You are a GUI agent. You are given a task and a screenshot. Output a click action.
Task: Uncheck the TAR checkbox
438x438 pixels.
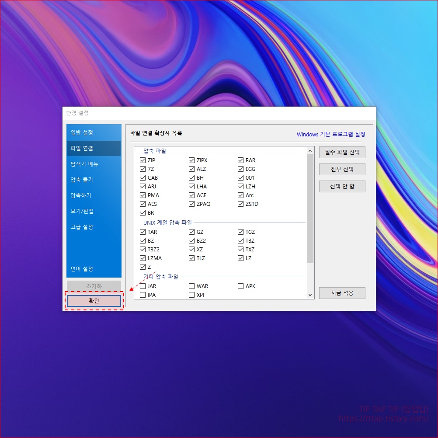pyautogui.click(x=143, y=232)
